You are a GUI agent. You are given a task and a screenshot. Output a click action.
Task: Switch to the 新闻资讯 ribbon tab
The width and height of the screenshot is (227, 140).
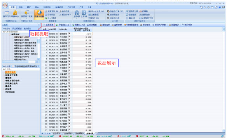pos(59,7)
